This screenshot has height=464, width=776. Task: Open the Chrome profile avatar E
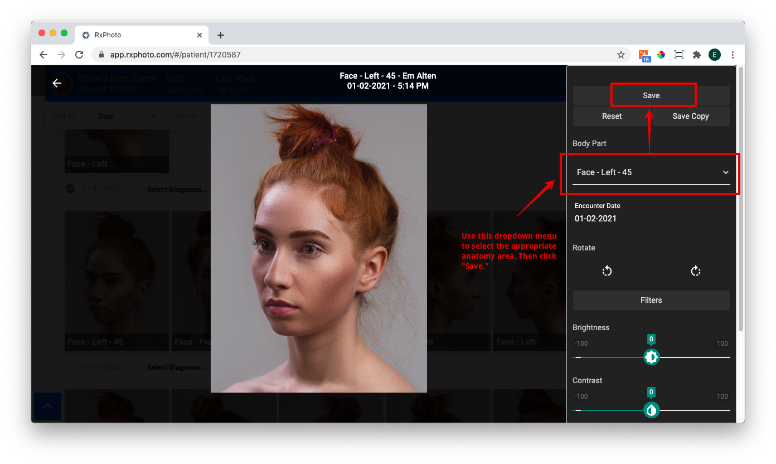click(715, 55)
